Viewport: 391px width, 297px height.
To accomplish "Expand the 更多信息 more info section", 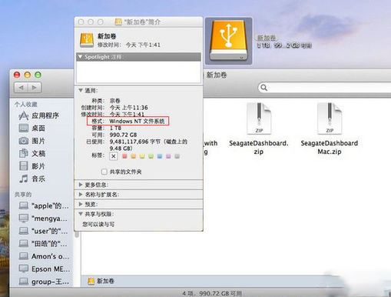I will (81, 185).
